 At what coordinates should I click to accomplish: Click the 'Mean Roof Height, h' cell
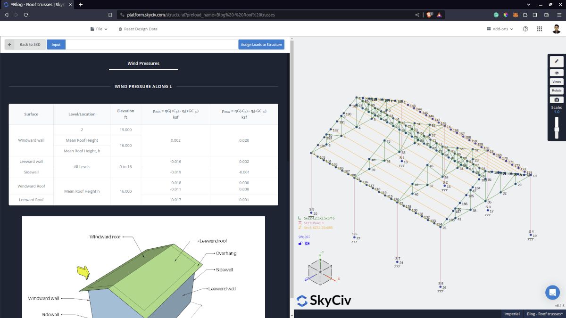pyautogui.click(x=82, y=151)
